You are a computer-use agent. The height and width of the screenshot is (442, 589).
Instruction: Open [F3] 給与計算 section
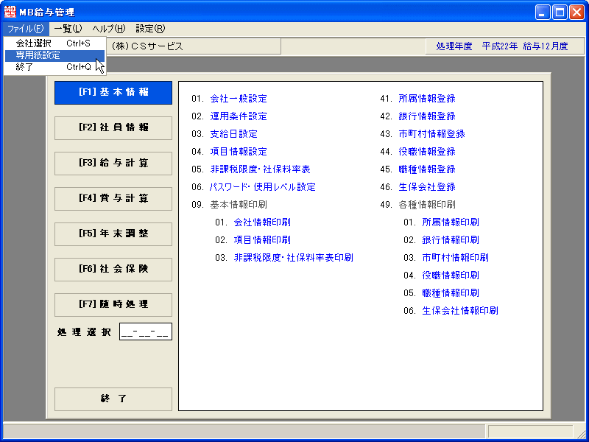pyautogui.click(x=113, y=163)
